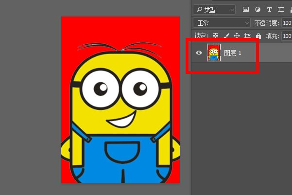Filter layers by adjustment layers icon

tap(258, 9)
